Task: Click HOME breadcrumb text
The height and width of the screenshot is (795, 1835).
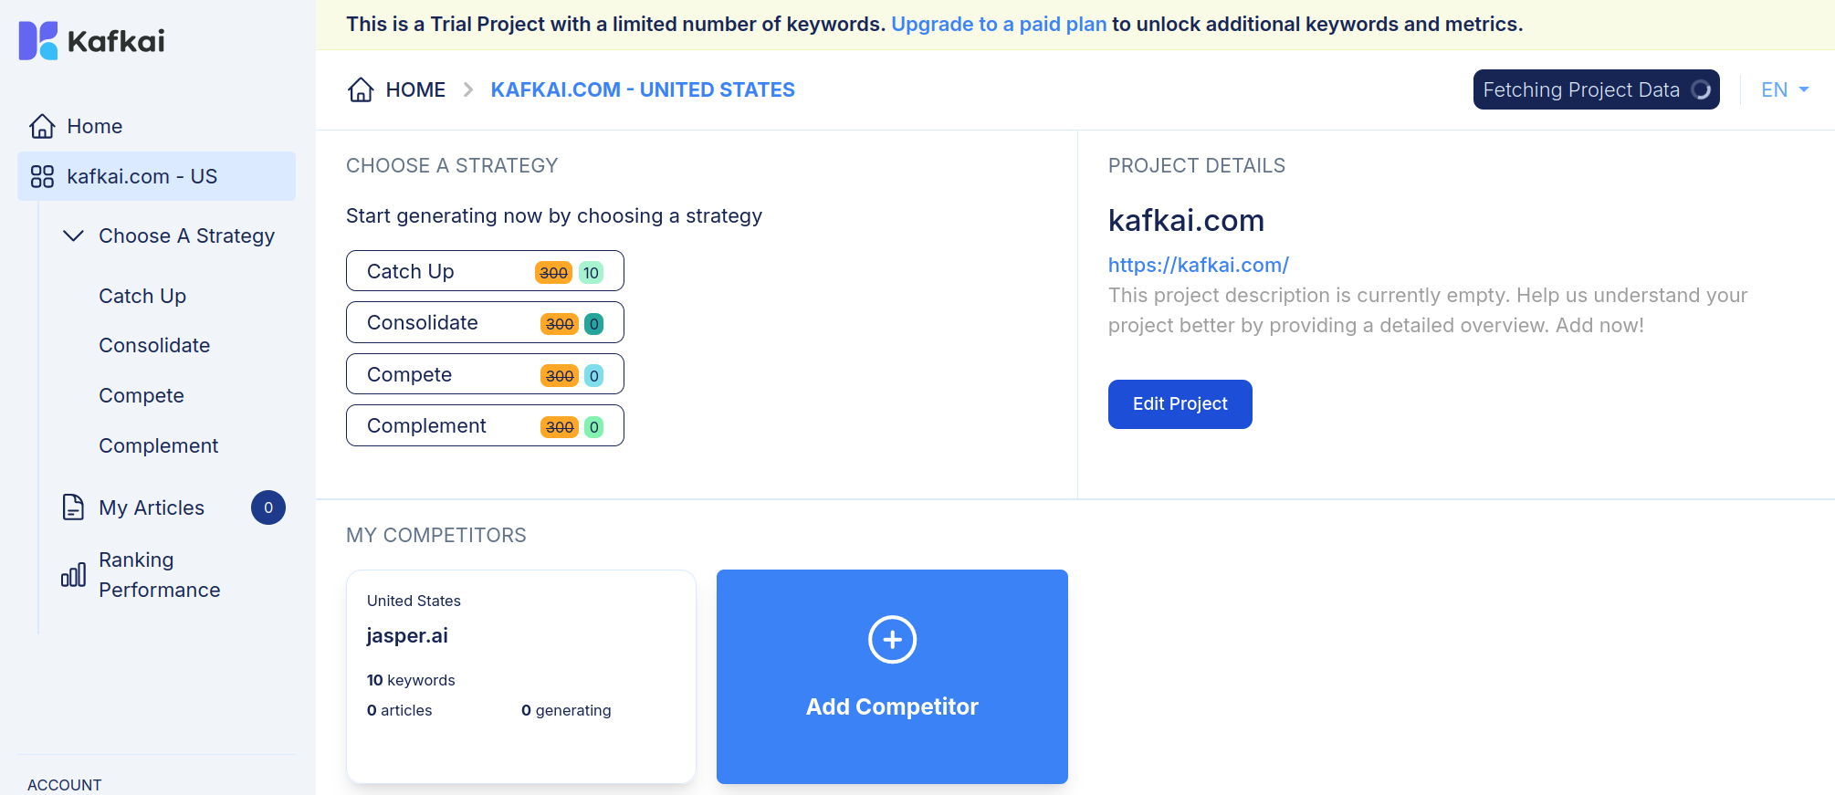Action: 415,89
